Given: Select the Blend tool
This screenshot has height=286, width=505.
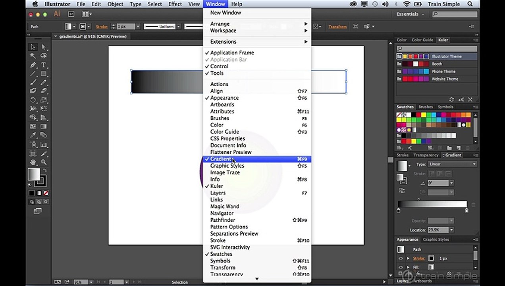Looking at the screenshot, I should [x=43, y=135].
